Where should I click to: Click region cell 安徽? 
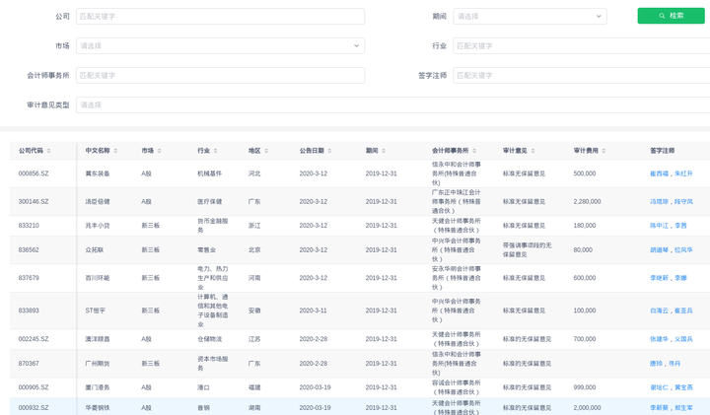[x=254, y=311]
